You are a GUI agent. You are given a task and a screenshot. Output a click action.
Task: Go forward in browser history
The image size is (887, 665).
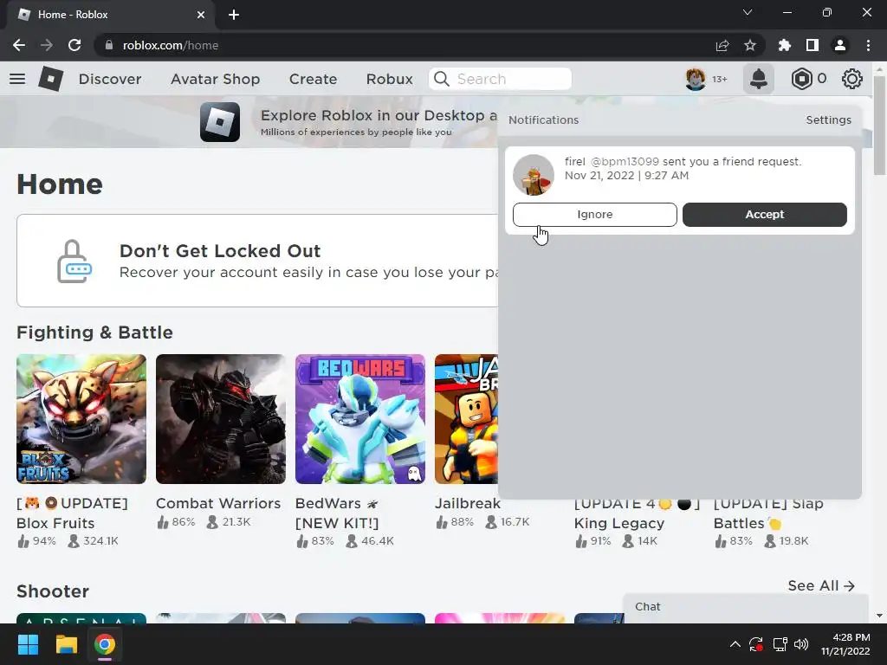coord(47,45)
